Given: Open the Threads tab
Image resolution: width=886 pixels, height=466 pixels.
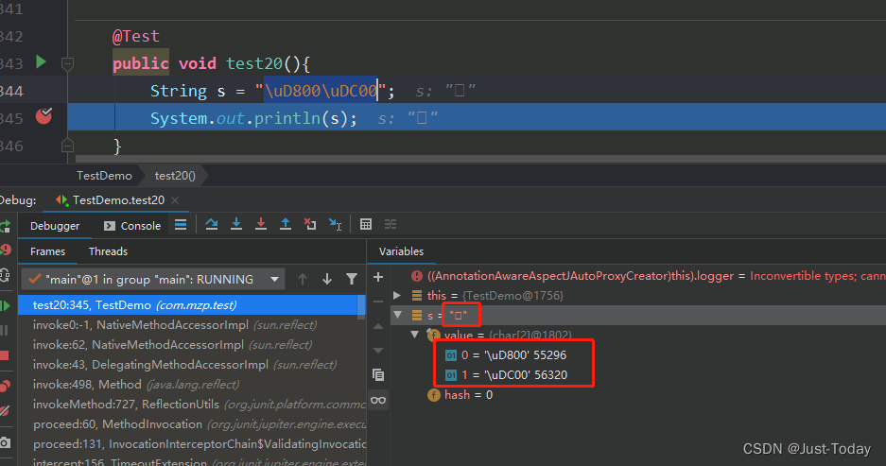Looking at the screenshot, I should point(108,252).
